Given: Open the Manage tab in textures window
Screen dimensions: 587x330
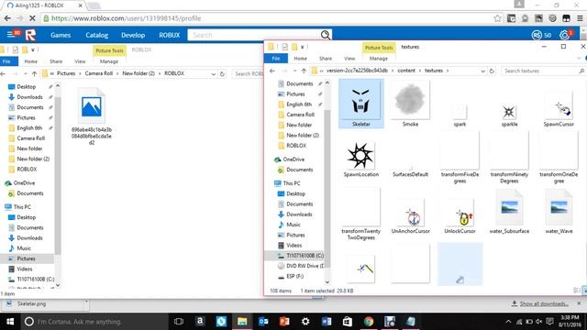Looking at the screenshot, I should tap(379, 59).
